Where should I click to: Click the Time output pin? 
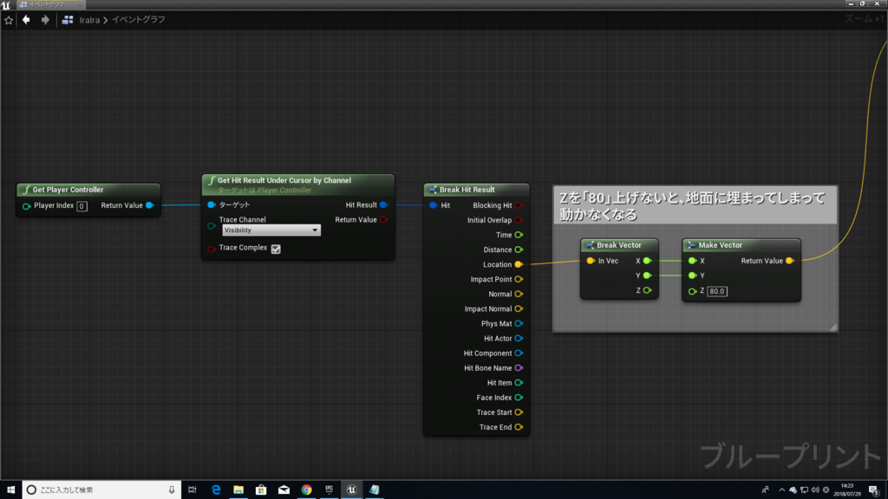519,235
